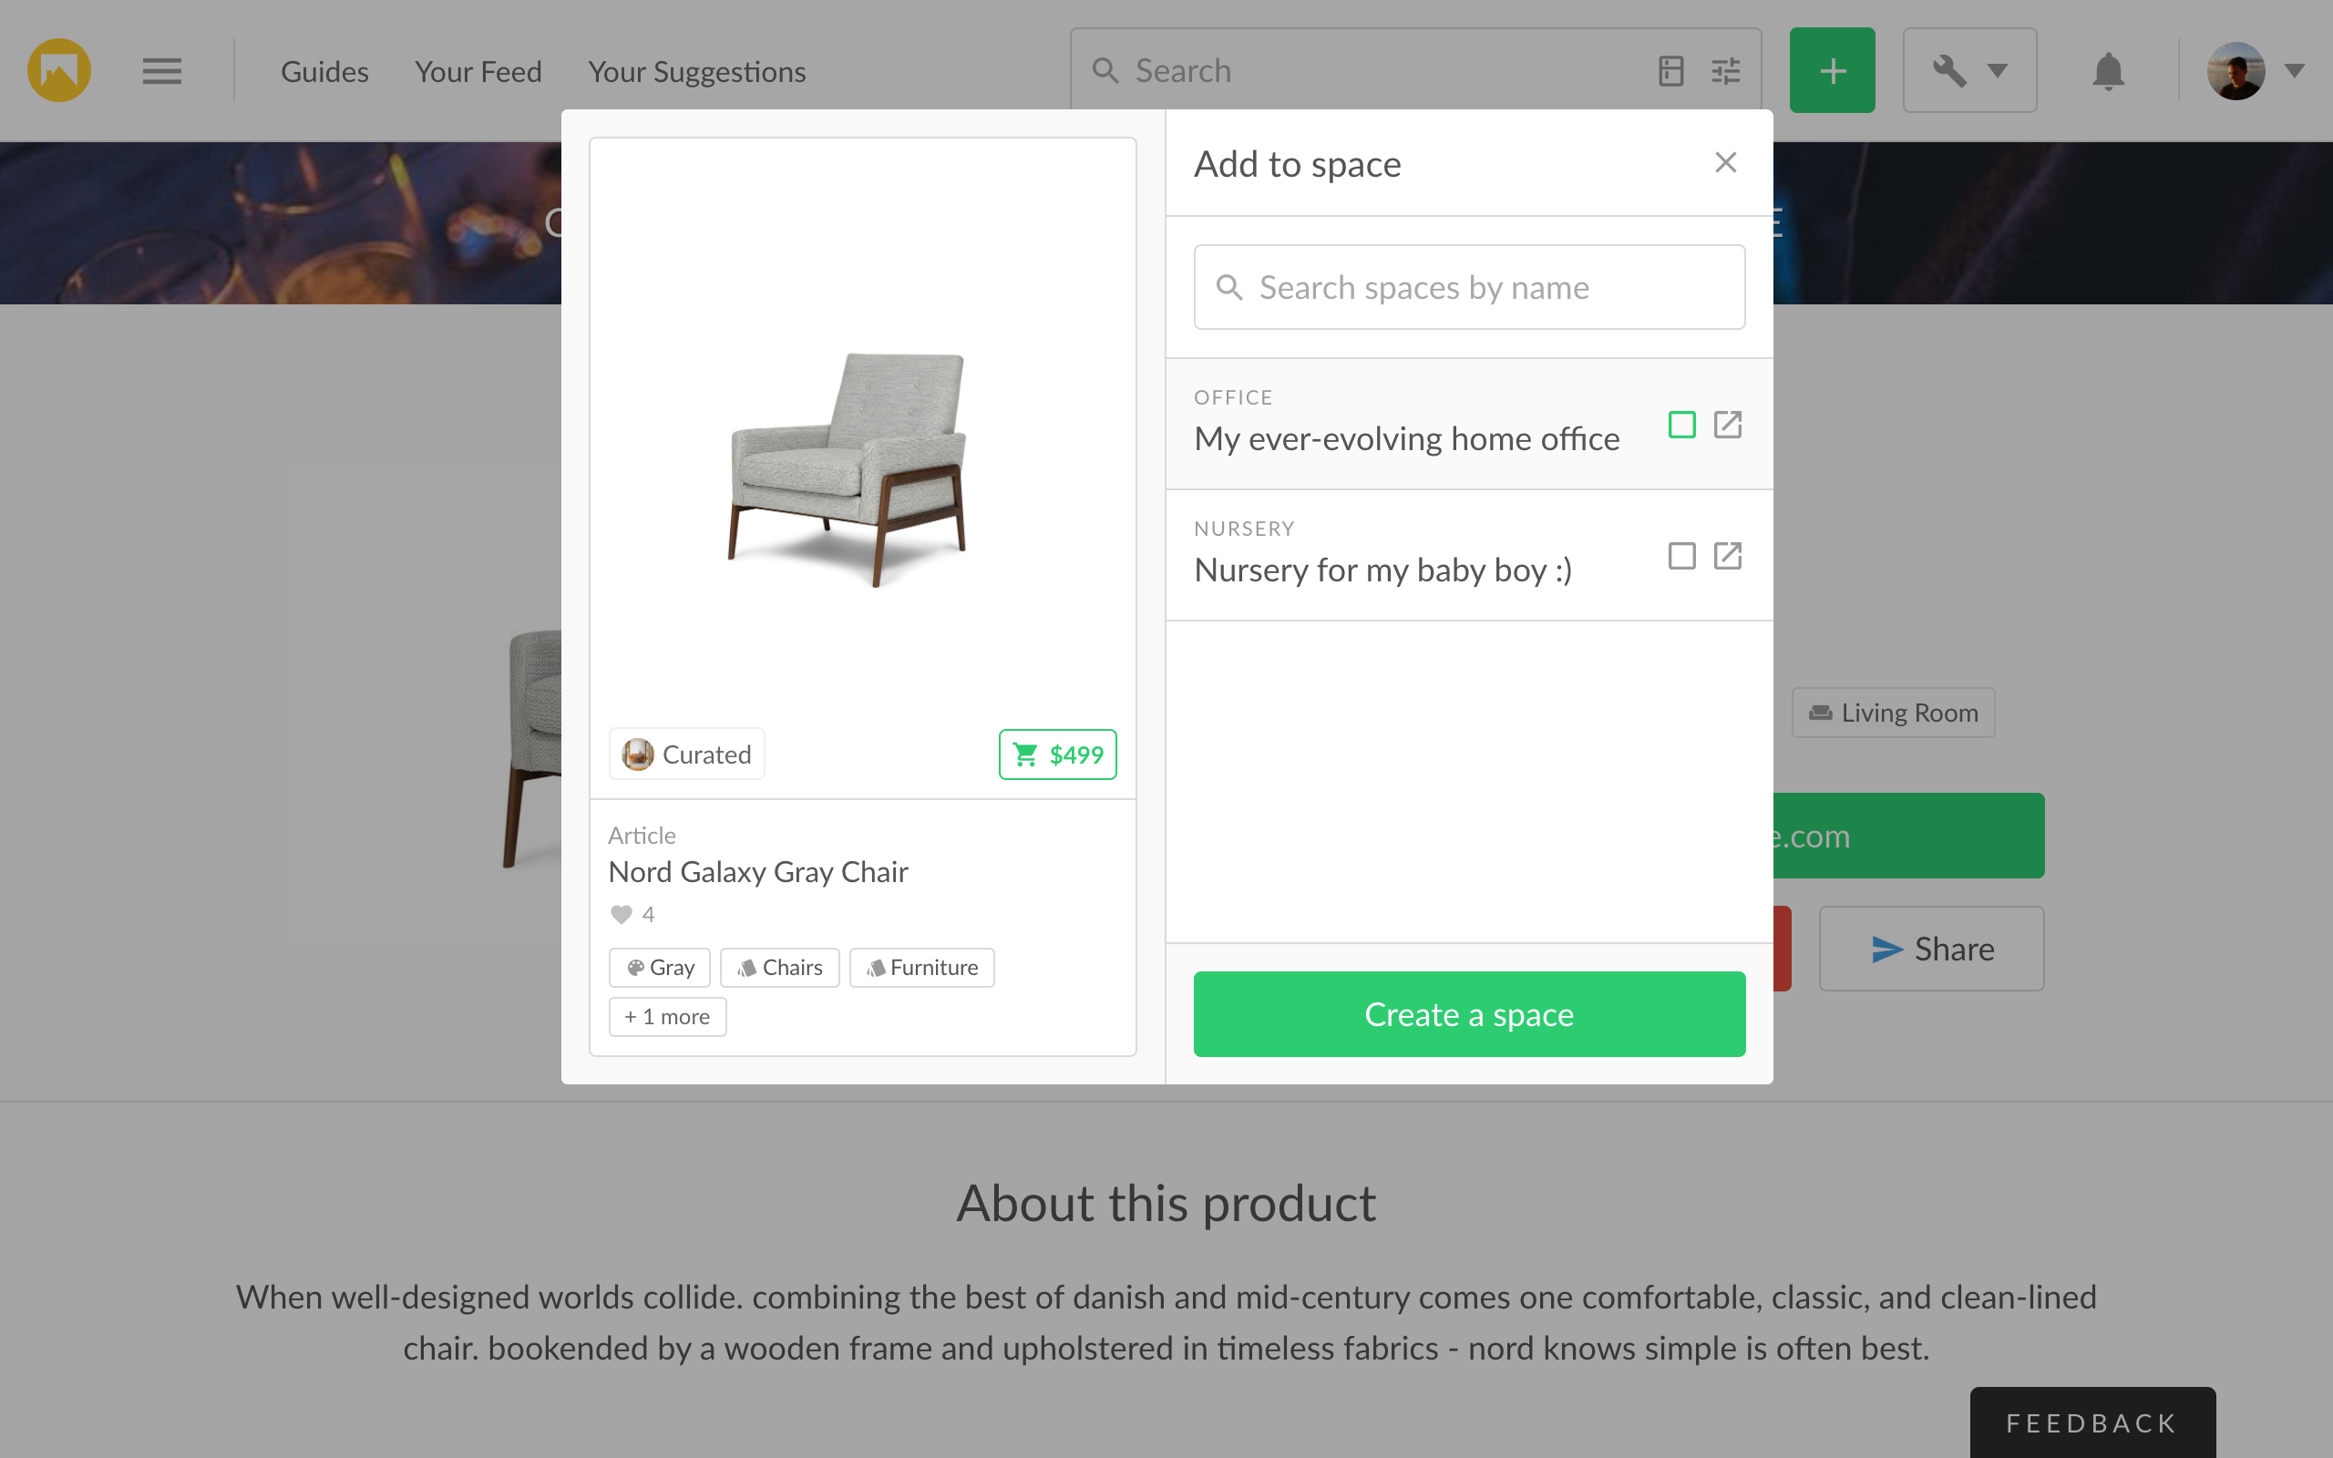The image size is (2333, 1458).
Task: Check the Nursery space checkbox
Action: [x=1681, y=556]
